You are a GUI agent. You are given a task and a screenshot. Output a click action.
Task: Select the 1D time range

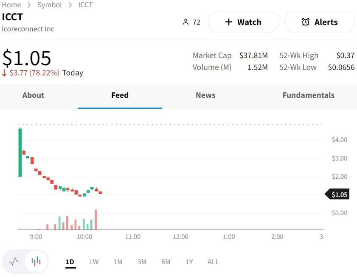(70, 262)
